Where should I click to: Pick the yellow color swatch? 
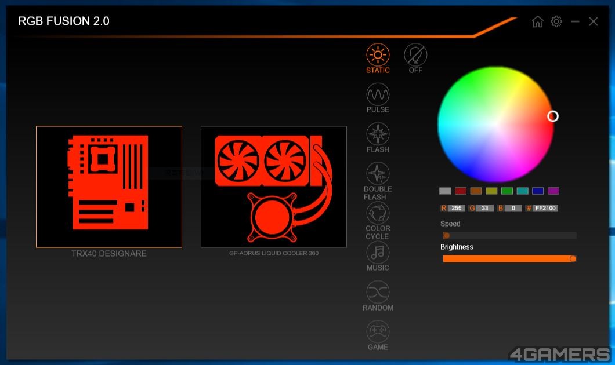coord(491,191)
